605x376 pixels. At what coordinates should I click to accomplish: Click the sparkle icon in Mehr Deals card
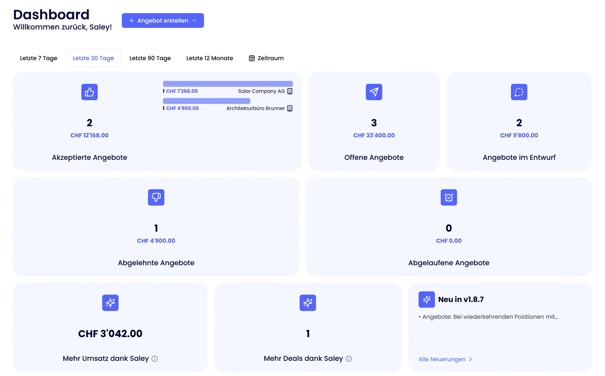pos(308,303)
